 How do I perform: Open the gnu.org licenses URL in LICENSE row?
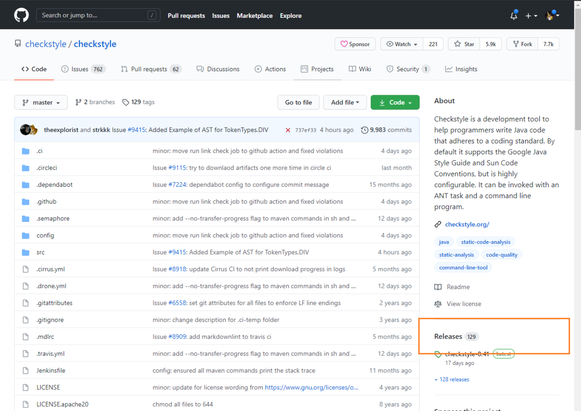click(312, 387)
